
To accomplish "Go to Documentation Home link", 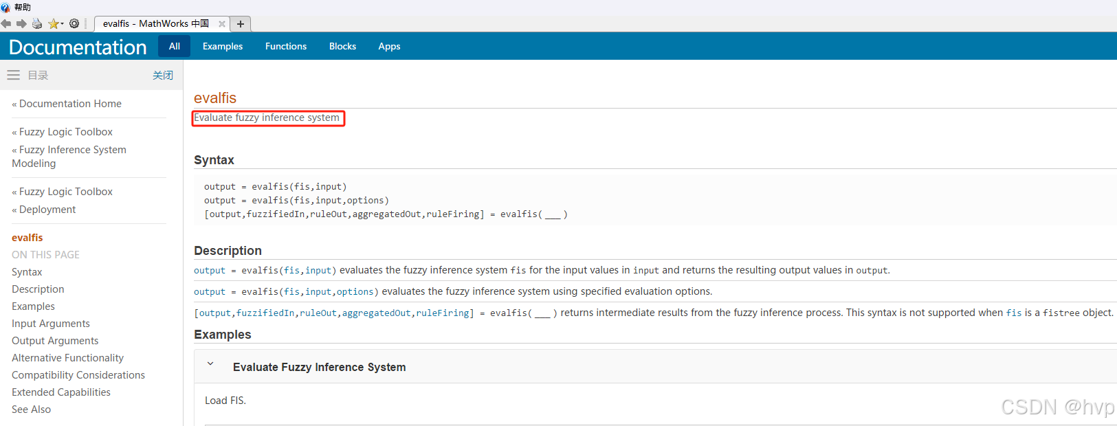I will point(70,104).
